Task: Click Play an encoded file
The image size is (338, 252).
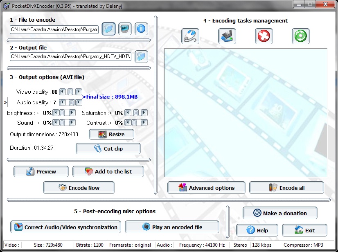Action: (x=172, y=227)
